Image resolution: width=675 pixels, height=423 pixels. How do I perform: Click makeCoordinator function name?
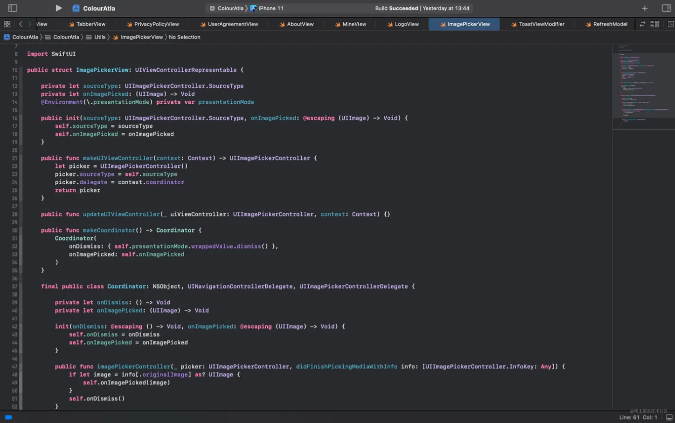(109, 231)
